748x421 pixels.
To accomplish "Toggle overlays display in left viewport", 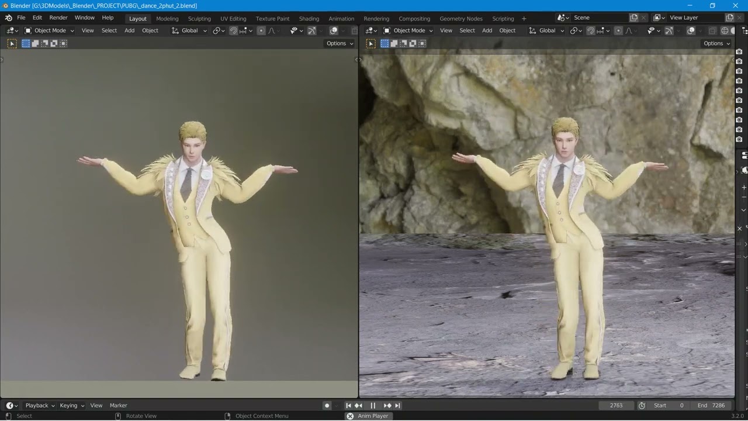I will click(334, 30).
